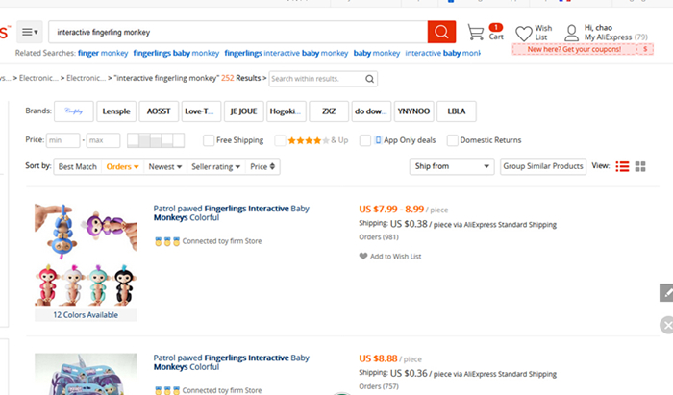Click heart icon beside Add to Wish List
Image resolution: width=673 pixels, height=395 pixels.
(x=363, y=256)
